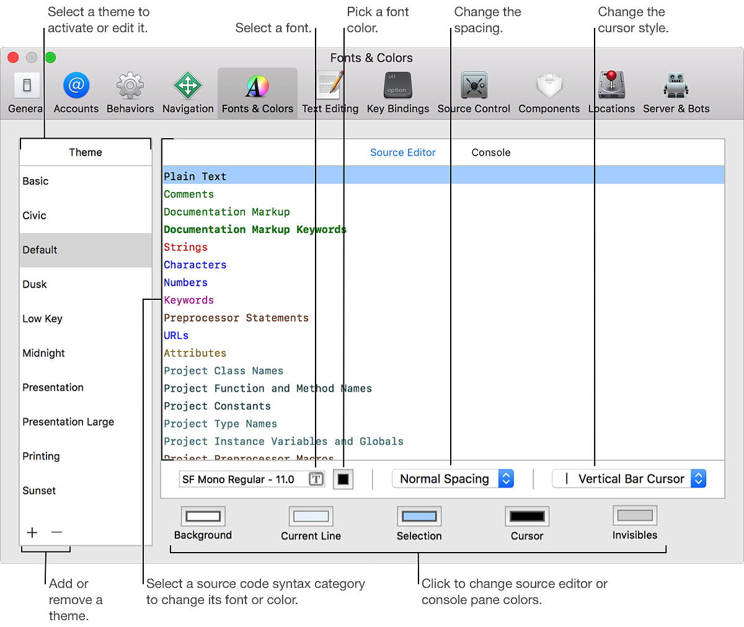Open the Locations pane
The image size is (744, 627).
611,93
